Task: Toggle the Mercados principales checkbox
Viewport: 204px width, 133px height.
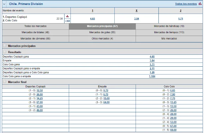Action: click(x=4, y=46)
